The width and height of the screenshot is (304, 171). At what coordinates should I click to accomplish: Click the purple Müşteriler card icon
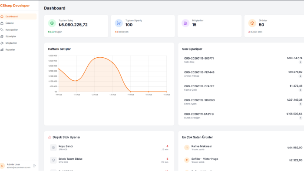185,23
